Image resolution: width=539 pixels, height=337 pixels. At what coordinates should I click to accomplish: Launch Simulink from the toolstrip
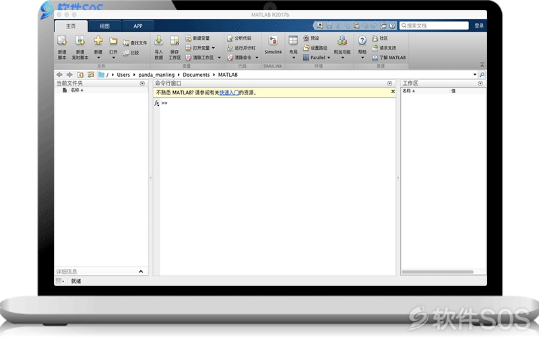tap(273, 45)
